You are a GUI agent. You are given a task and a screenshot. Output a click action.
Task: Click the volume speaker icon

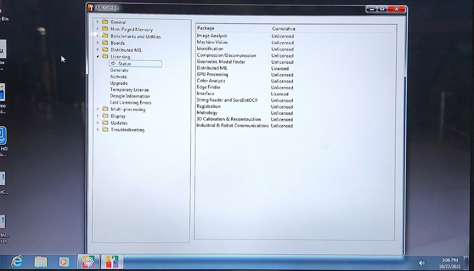[422, 263]
